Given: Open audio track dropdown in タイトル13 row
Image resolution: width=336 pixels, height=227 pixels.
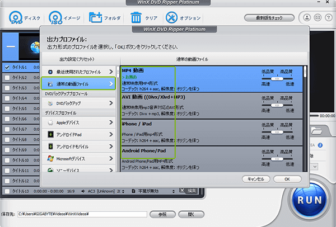Looking at the screenshot, I should (x=123, y=191).
